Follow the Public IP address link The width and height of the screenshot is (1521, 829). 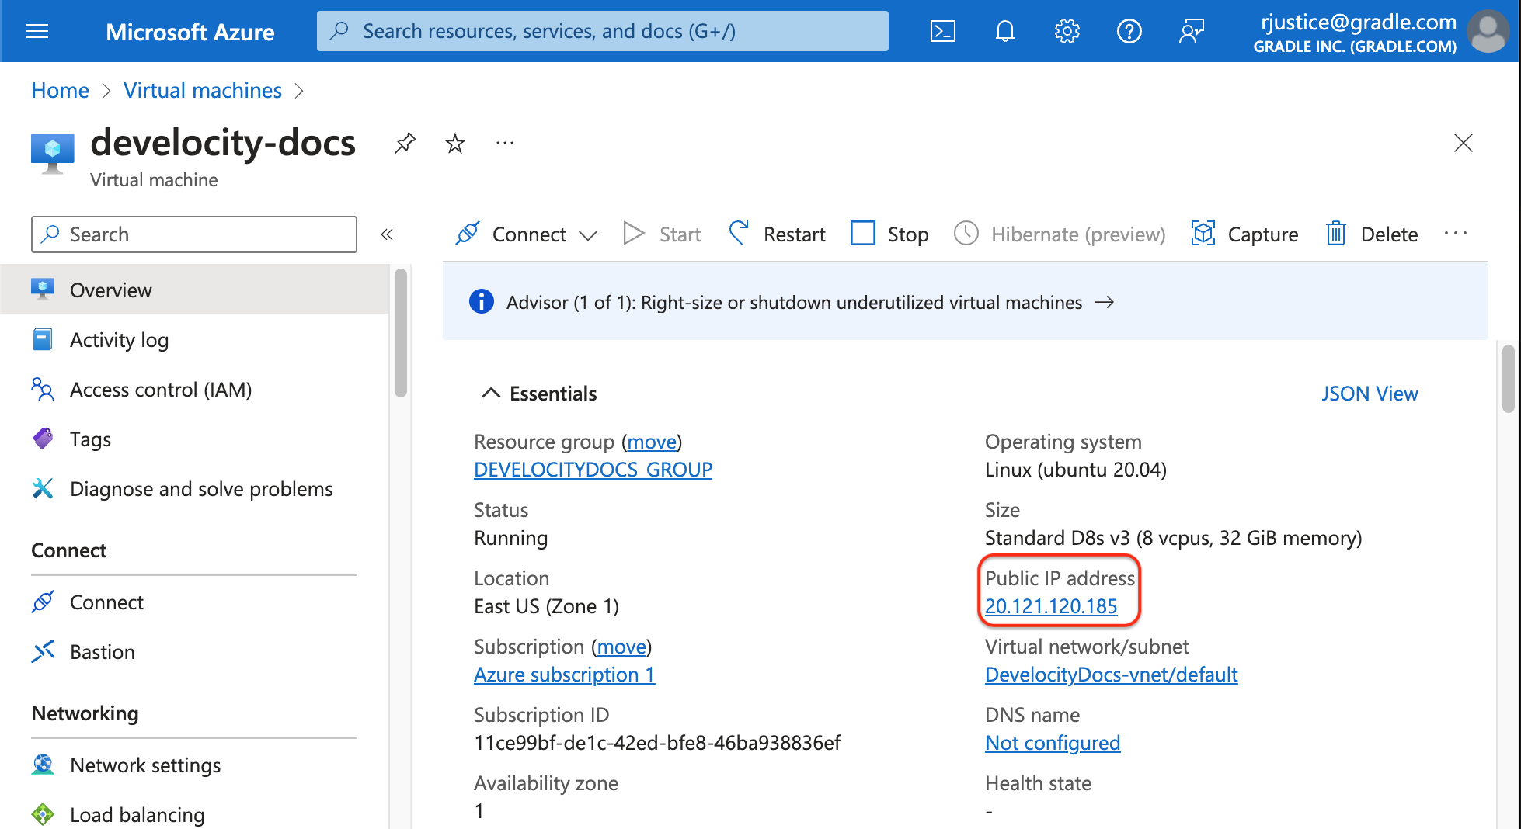(x=1051, y=606)
